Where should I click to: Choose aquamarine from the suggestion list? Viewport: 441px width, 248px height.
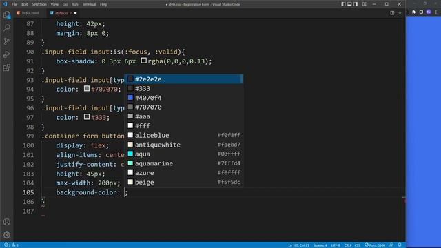[184, 163]
